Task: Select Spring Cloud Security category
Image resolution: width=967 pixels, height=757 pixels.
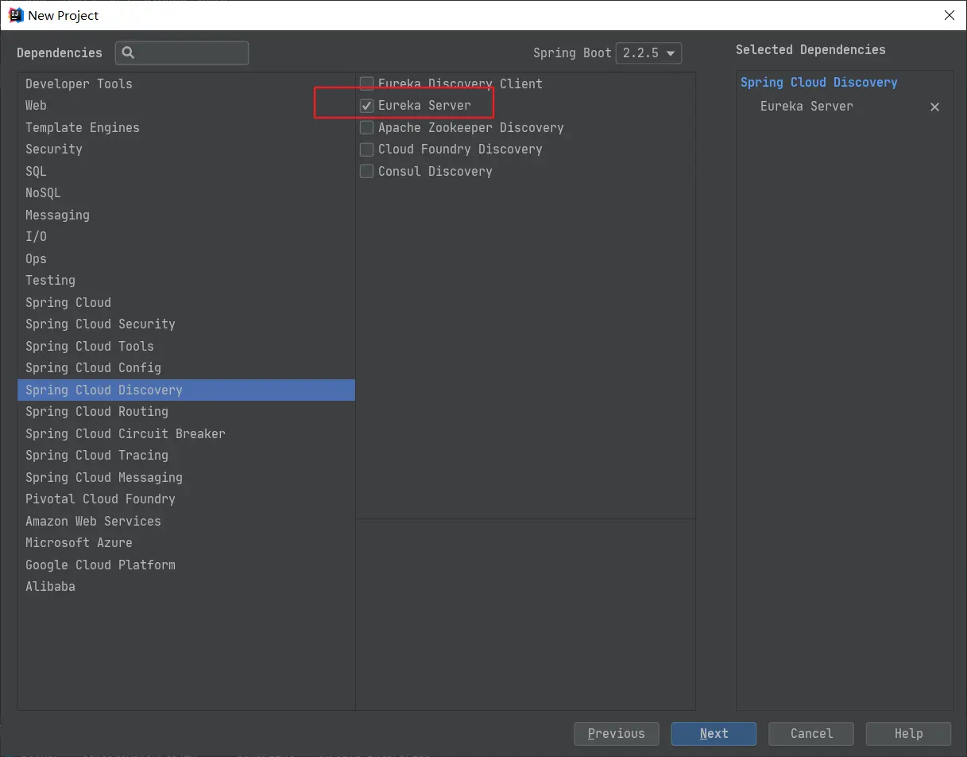Action: [x=186, y=324]
